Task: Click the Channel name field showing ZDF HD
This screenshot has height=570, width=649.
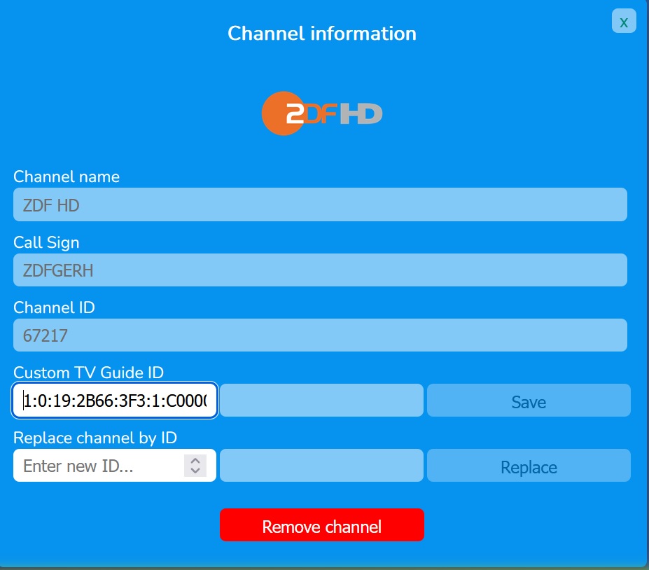Action: (x=320, y=204)
